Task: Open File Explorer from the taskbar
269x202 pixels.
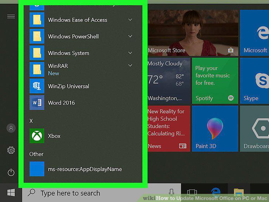Action: 239,192
